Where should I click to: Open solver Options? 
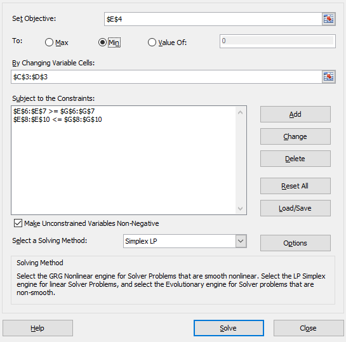point(295,243)
